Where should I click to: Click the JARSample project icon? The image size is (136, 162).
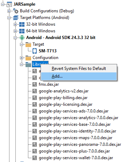(x=9, y=4)
